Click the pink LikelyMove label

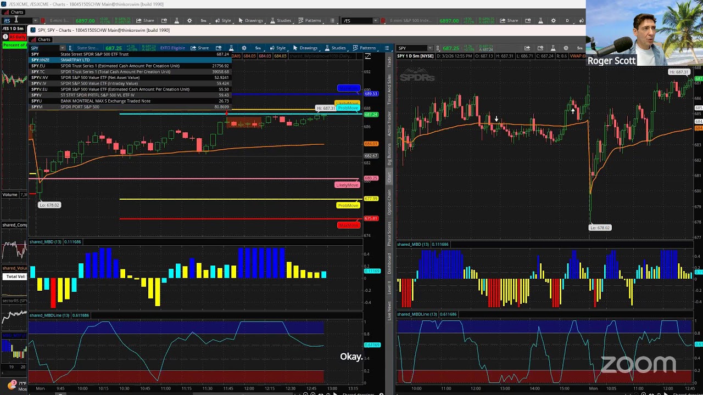347,185
